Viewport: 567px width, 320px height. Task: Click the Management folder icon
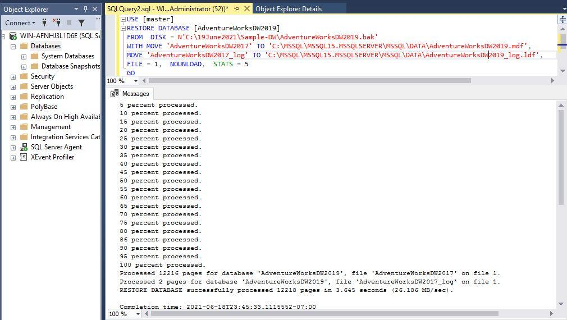(x=24, y=127)
